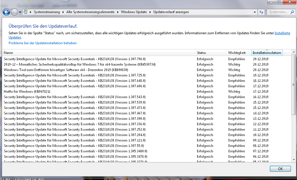
Task: Go to Windows Update breadcrumb
Action: [134, 12]
